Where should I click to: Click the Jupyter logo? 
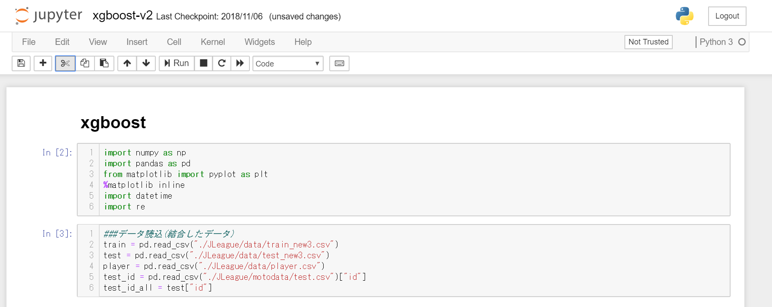pos(48,16)
